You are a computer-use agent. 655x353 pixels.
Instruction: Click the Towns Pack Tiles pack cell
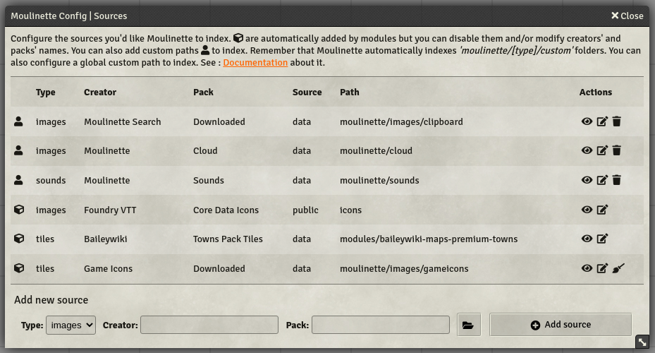228,239
